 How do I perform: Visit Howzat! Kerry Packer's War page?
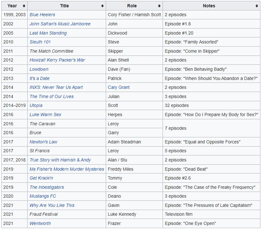tap(57, 60)
